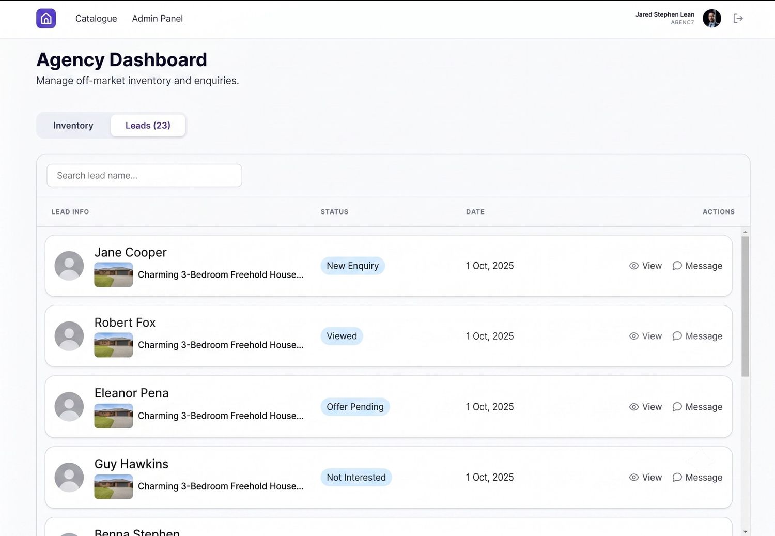The image size is (775, 536).
Task: Click the logout icon in header
Action: click(738, 19)
